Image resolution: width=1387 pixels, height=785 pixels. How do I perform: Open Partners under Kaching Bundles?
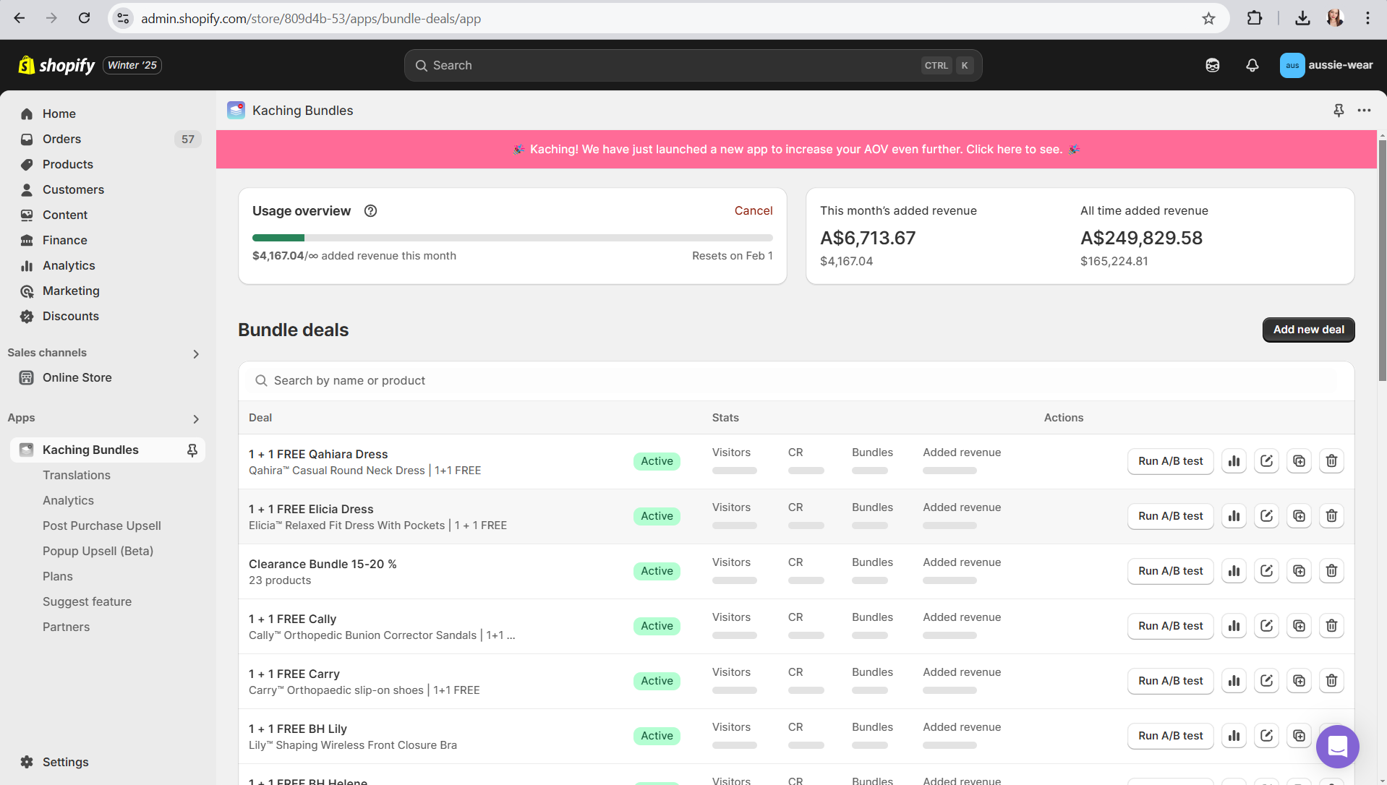pyautogui.click(x=66, y=627)
